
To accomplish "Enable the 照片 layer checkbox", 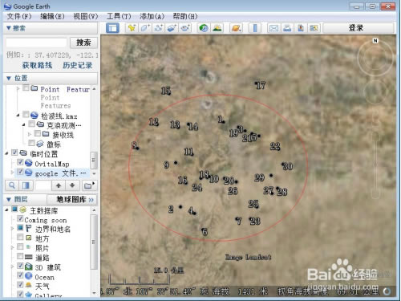I will click(x=20, y=246).
